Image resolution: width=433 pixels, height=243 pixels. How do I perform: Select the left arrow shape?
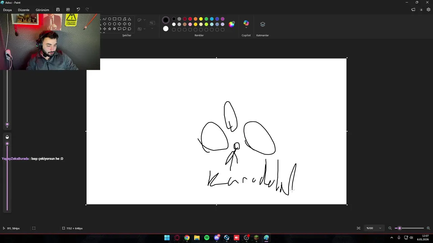[x=124, y=24]
